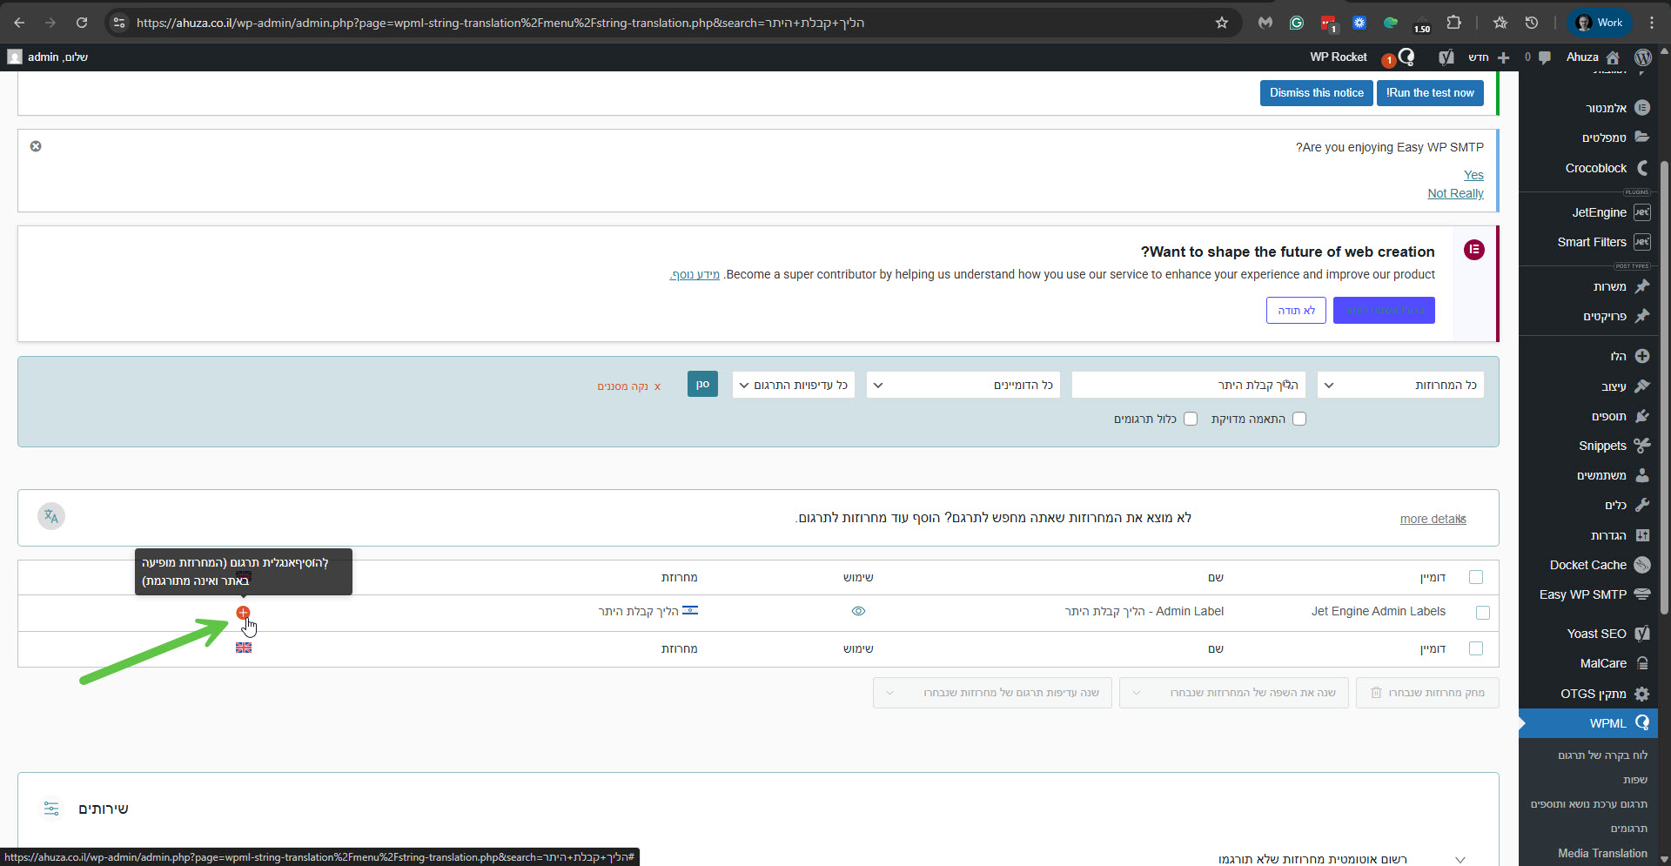The height and width of the screenshot is (866, 1671).
Task: Click the Dismiss this notice button
Action: point(1316,93)
